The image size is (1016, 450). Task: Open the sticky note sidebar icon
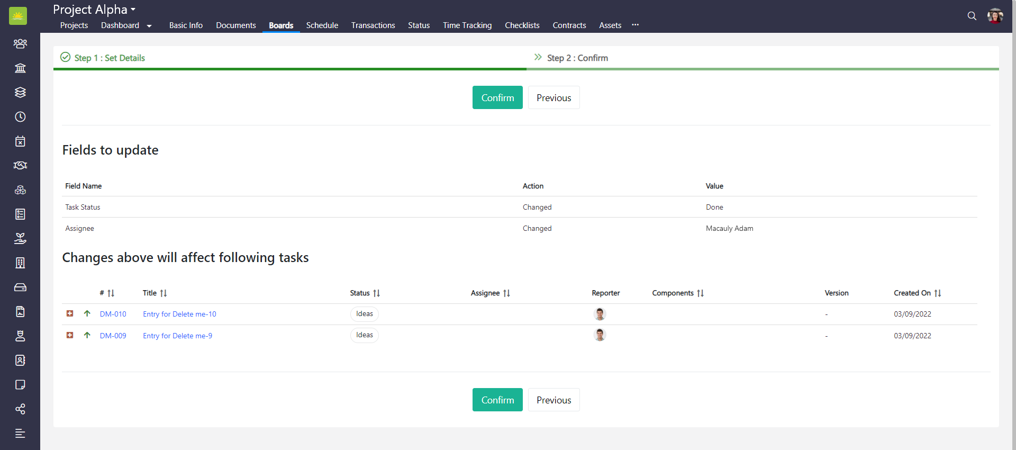(x=20, y=384)
